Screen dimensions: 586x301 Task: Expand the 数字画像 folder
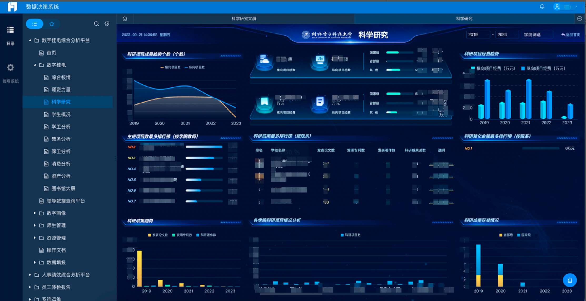point(35,213)
